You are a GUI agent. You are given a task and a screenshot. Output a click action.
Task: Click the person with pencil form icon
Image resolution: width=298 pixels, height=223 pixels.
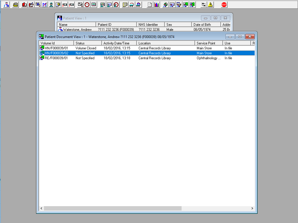tap(179, 5)
